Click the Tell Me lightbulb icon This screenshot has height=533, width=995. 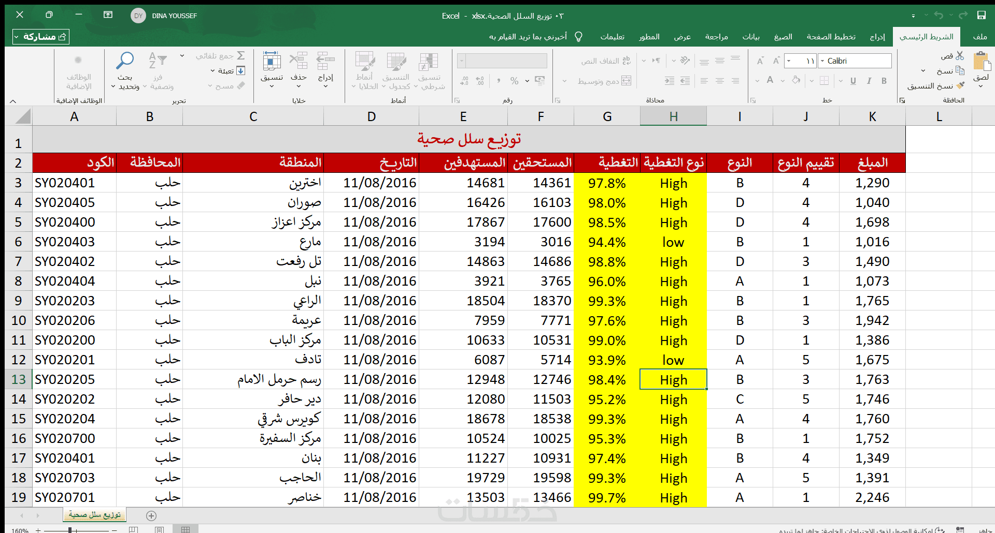579,37
